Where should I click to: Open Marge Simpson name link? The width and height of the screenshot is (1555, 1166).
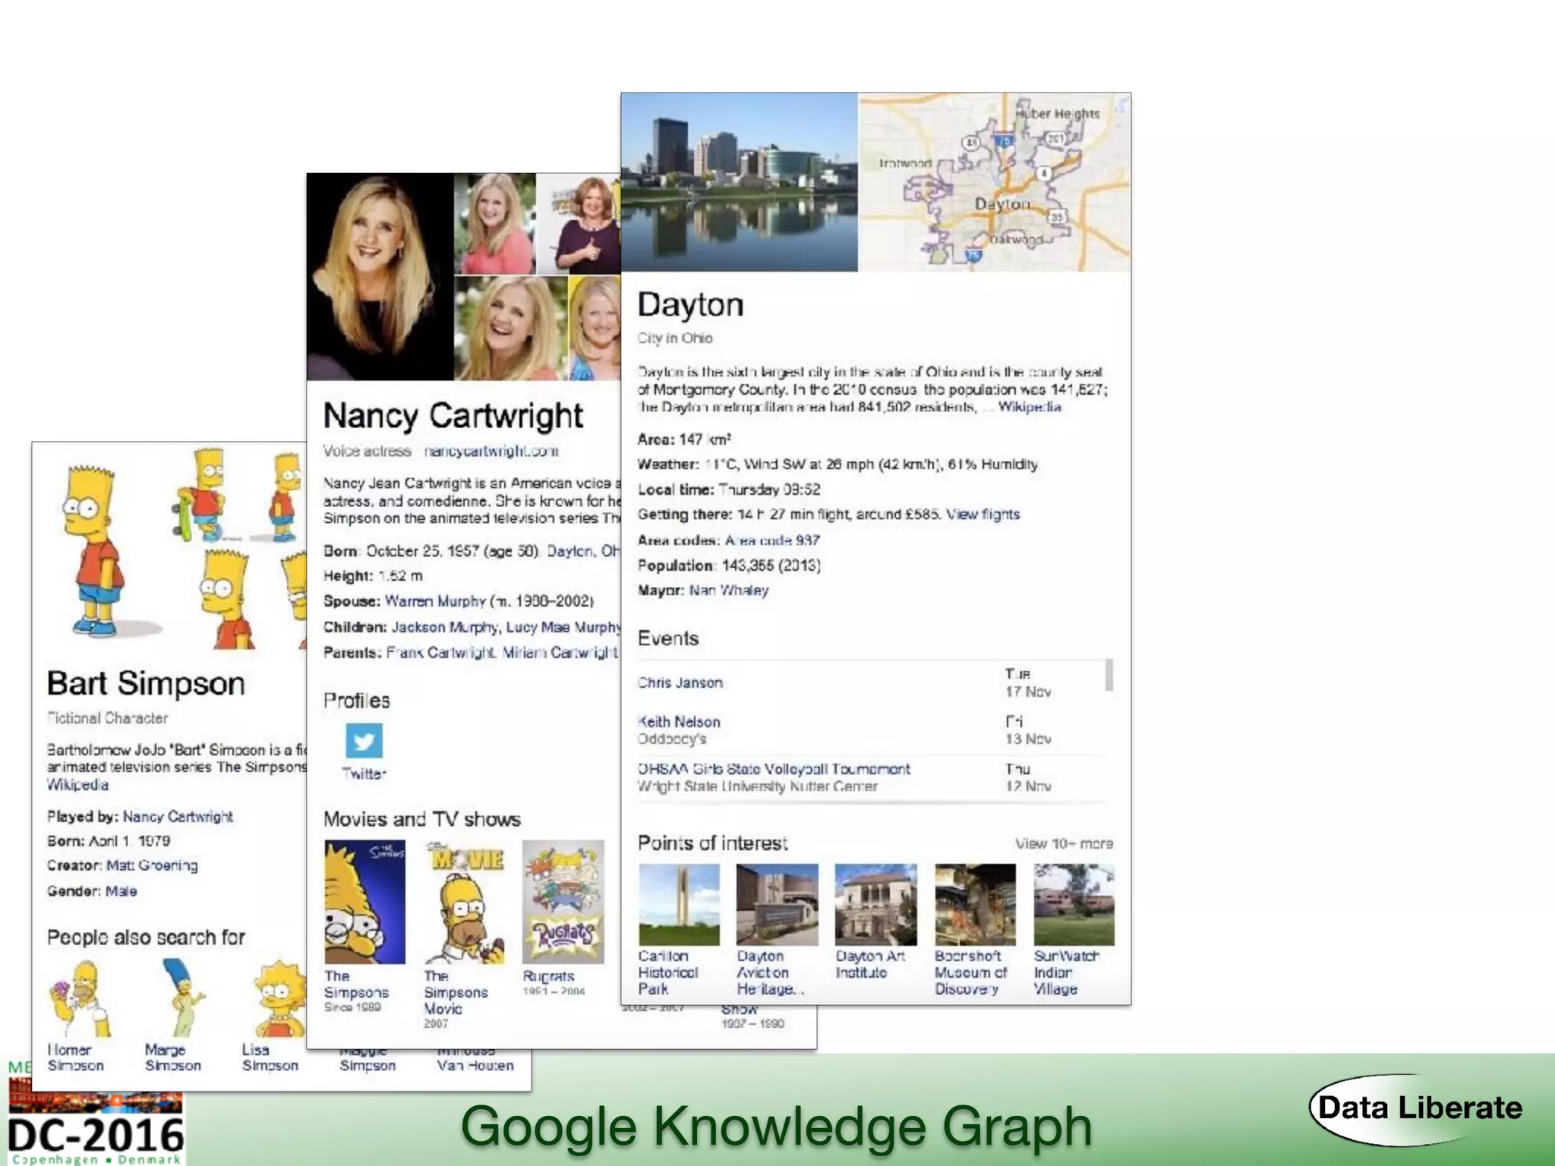173,1057
